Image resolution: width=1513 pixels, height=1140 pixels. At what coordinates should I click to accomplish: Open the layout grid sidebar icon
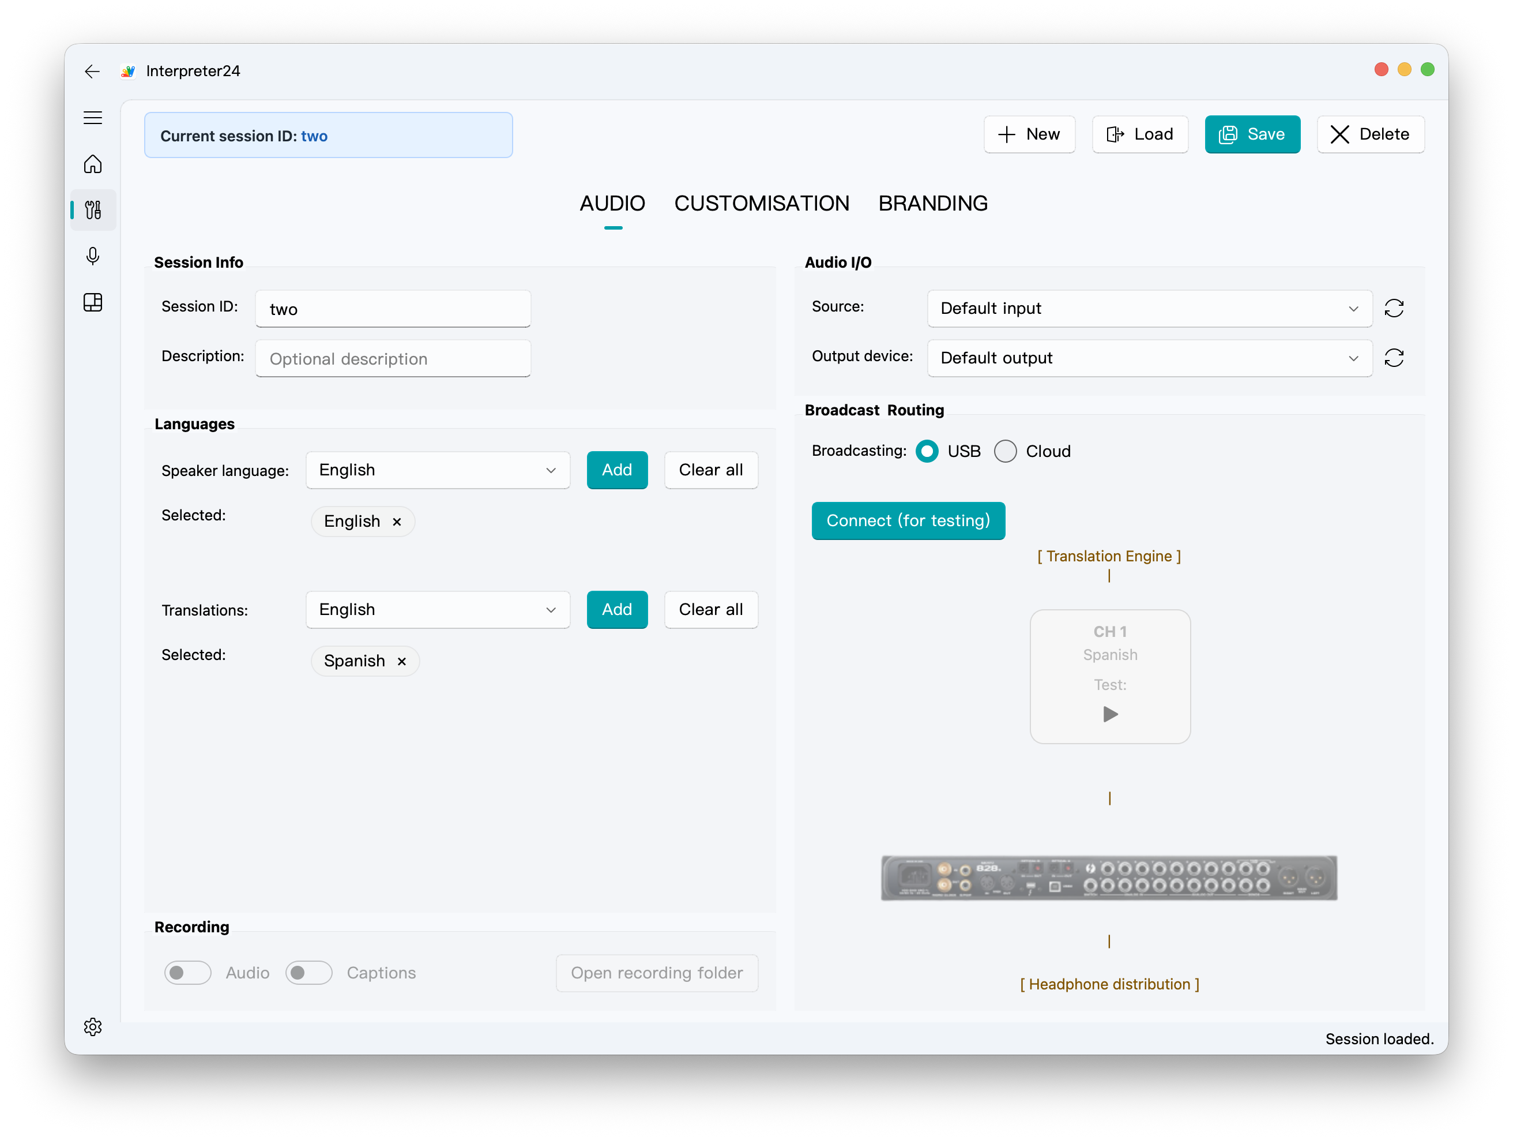[93, 302]
